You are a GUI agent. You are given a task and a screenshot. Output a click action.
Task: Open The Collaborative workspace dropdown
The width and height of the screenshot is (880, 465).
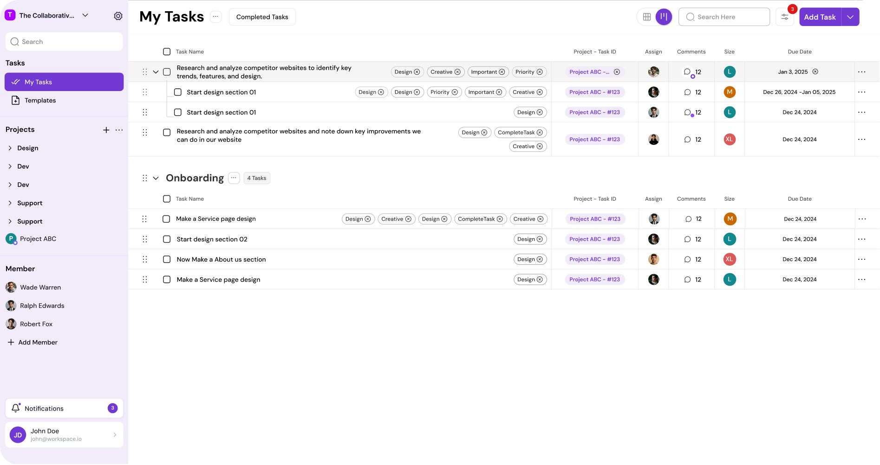click(x=85, y=15)
